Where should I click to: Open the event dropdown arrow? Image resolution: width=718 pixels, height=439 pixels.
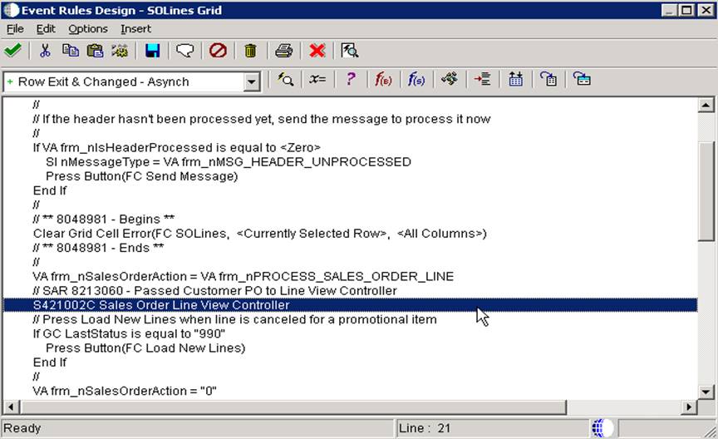pos(252,82)
